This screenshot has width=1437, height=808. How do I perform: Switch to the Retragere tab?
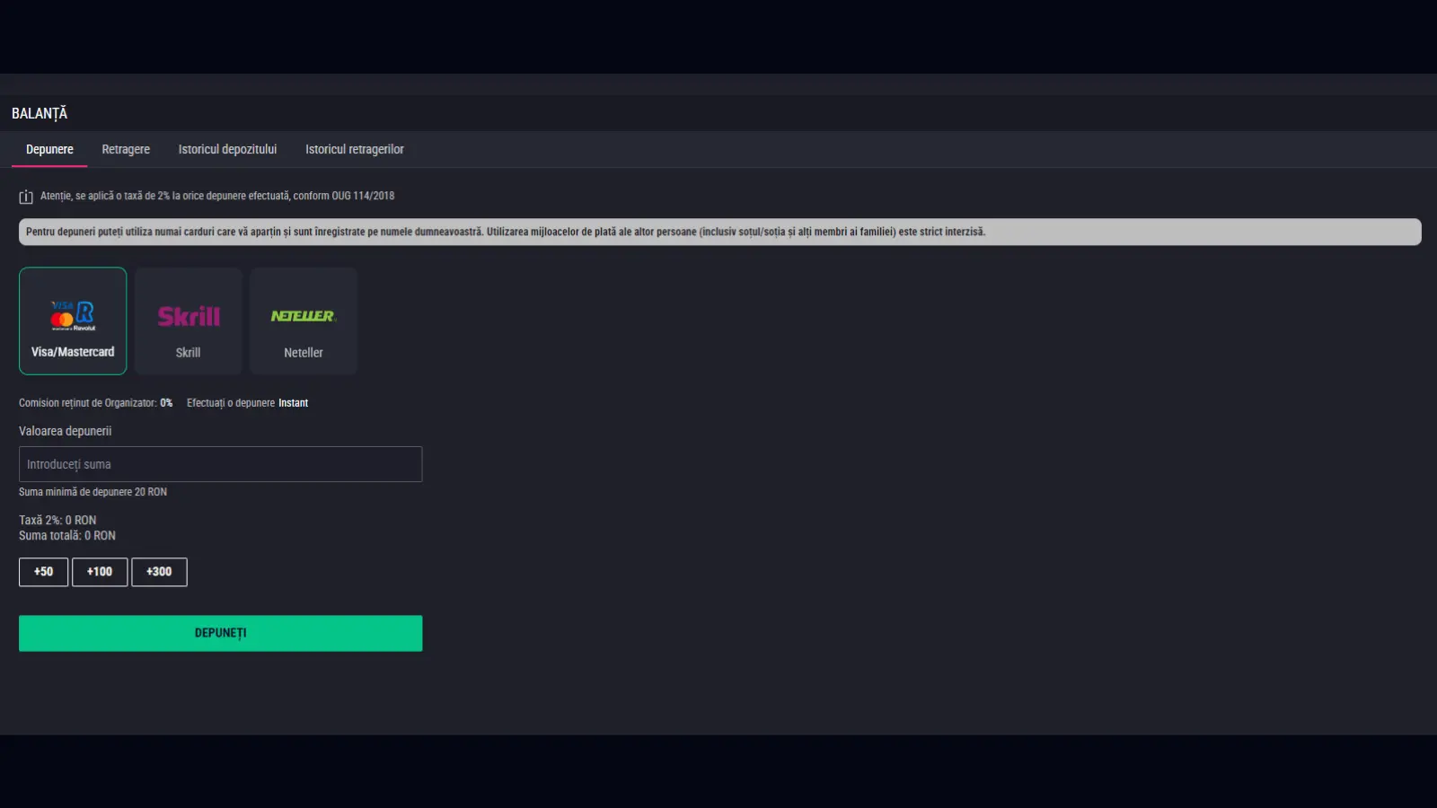pyautogui.click(x=126, y=149)
